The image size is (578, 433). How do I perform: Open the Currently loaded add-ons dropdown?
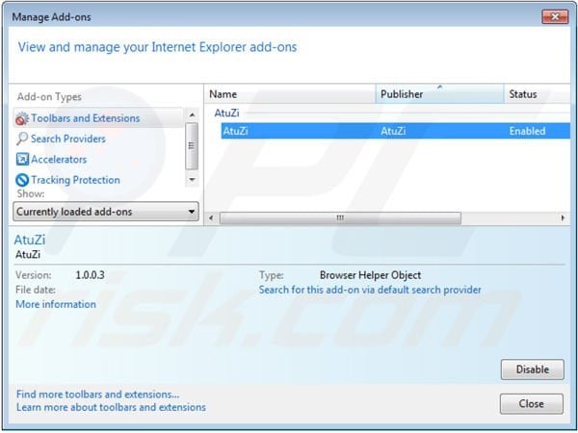[106, 212]
